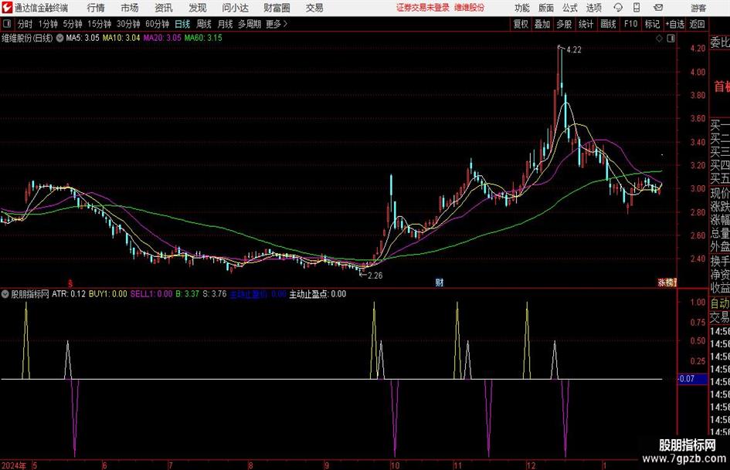Click the B: 3.37 indicator value
This screenshot has height=470, width=730.
pyautogui.click(x=187, y=294)
